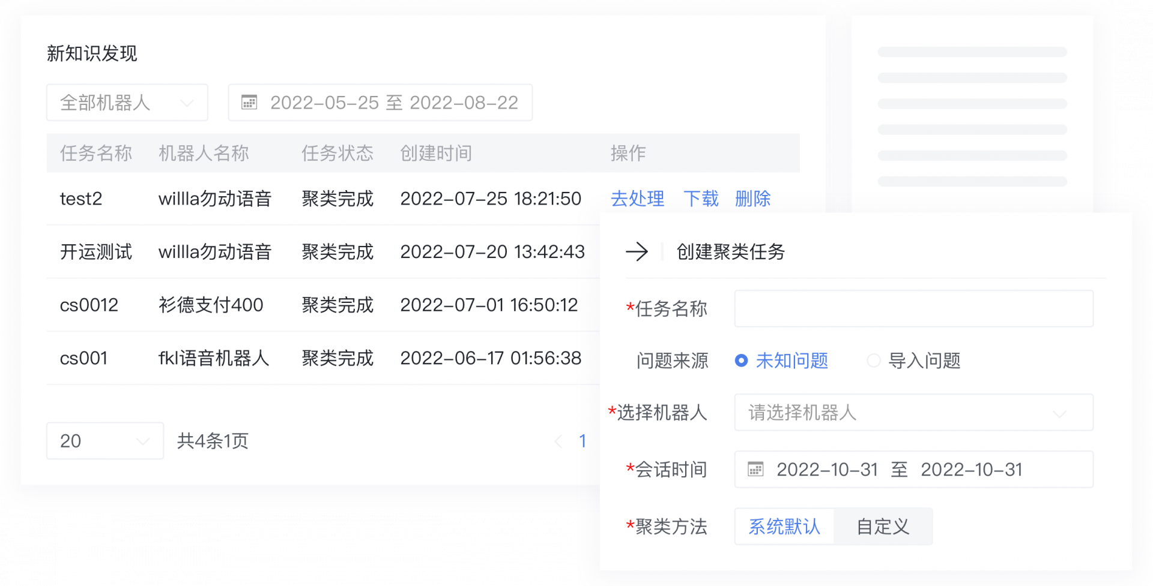1153x586 pixels.
Task: Click the 机器人名称 column header
Action: point(204,154)
